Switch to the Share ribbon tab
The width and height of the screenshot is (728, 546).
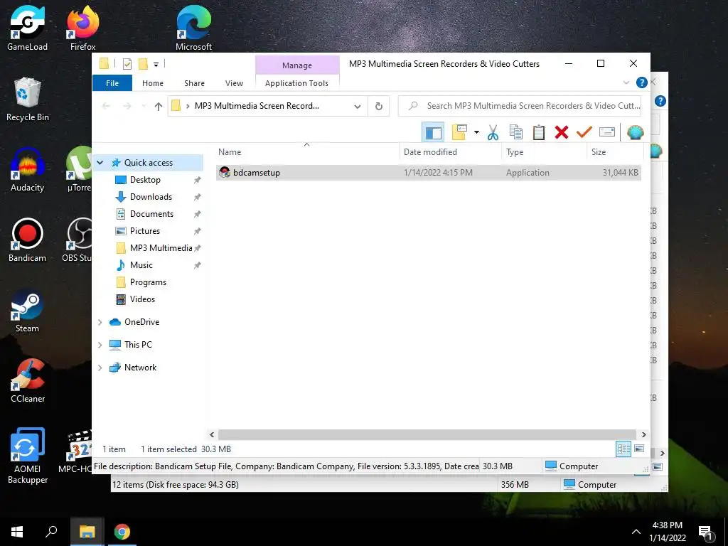click(194, 83)
